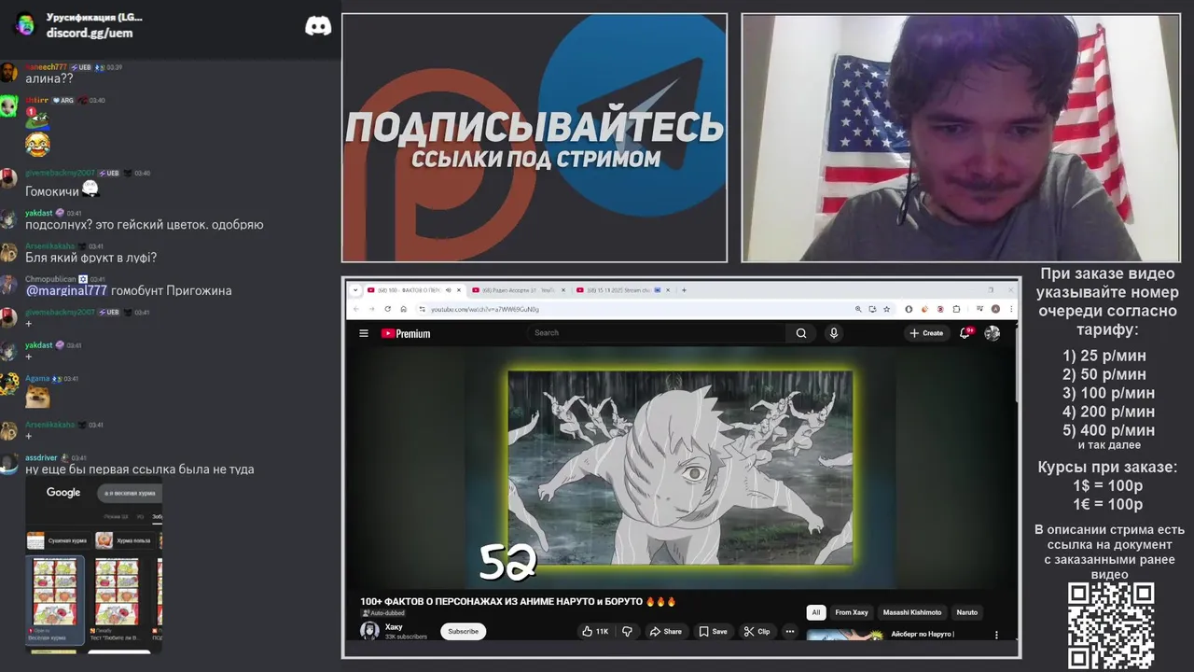Viewport: 1194px width, 672px height.
Task: Click the 'Айсберг по Наруто' recommended video title
Action: point(923,635)
